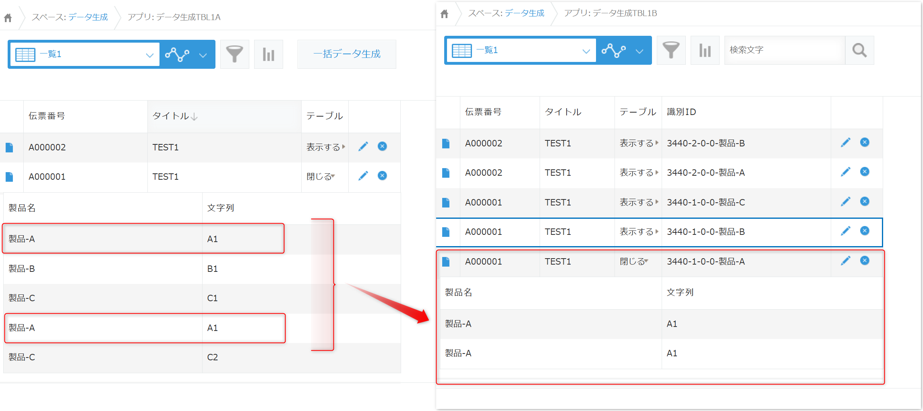Focus the 検索文字 search field
The width and height of the screenshot is (923, 411).
point(784,50)
